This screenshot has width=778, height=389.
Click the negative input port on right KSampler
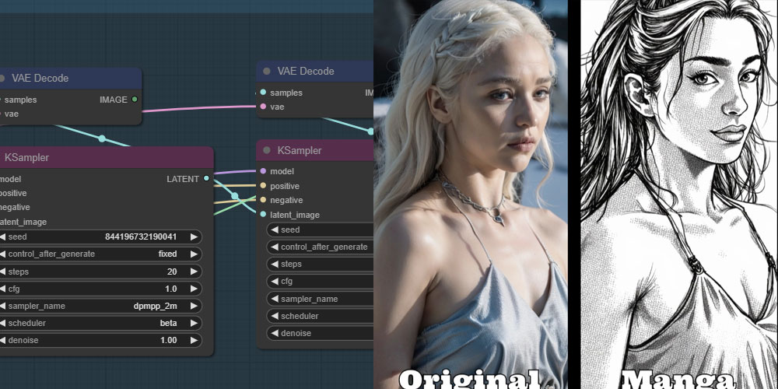263,200
